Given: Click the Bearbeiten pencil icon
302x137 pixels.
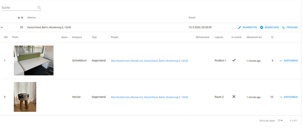Looking at the screenshot, I should (x=240, y=28).
